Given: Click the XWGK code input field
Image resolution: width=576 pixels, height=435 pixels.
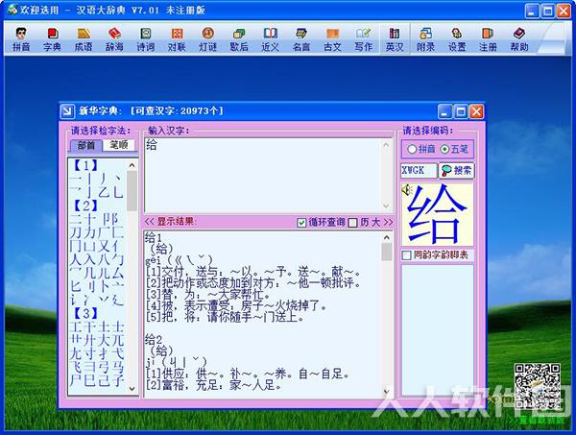Looking at the screenshot, I should 419,171.
